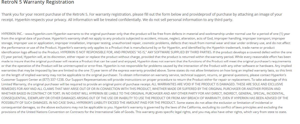The width and height of the screenshot is (300, 124).
Task: Click the RetroN 5 Warranty Registration heading
Action: pos(38,2)
